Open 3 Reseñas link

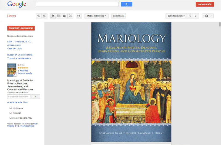coord(23,71)
